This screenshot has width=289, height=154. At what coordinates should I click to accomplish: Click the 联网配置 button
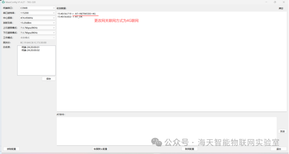pyautogui.click(x=190, y=149)
